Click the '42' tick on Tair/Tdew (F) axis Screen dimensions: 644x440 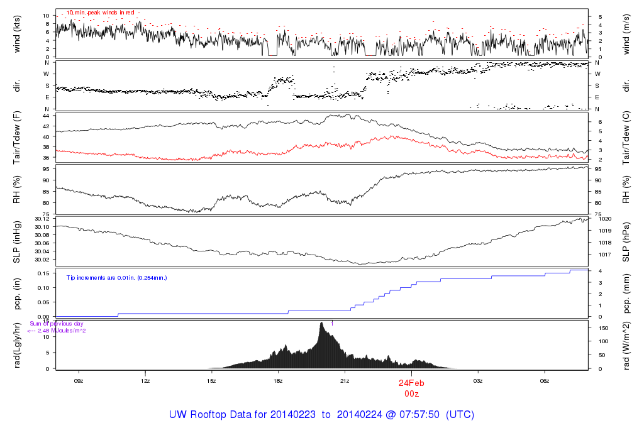(46, 126)
